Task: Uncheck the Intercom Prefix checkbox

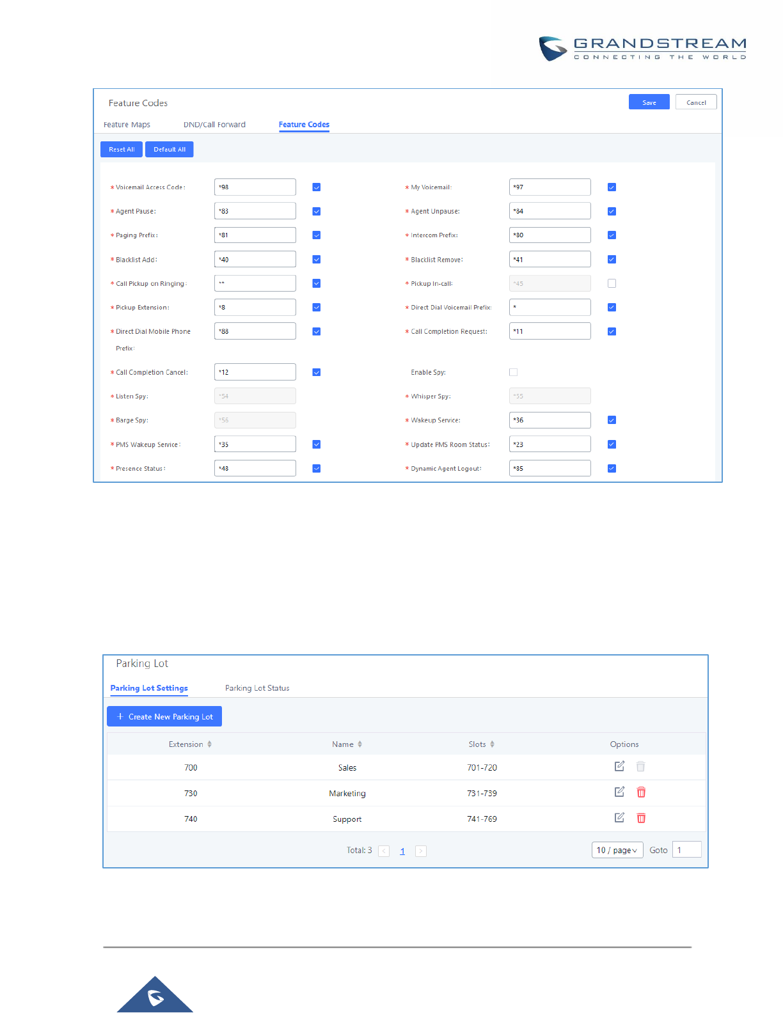Action: [x=612, y=235]
